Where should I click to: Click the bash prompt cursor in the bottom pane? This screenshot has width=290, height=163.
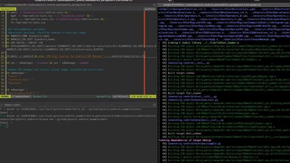pyautogui.click(x=7, y=126)
